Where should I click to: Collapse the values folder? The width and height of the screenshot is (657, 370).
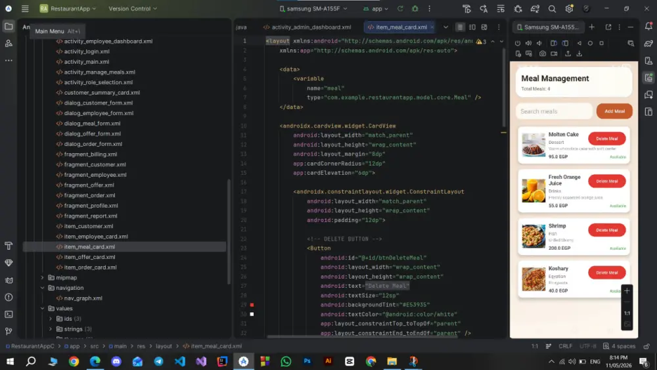pyautogui.click(x=42, y=308)
